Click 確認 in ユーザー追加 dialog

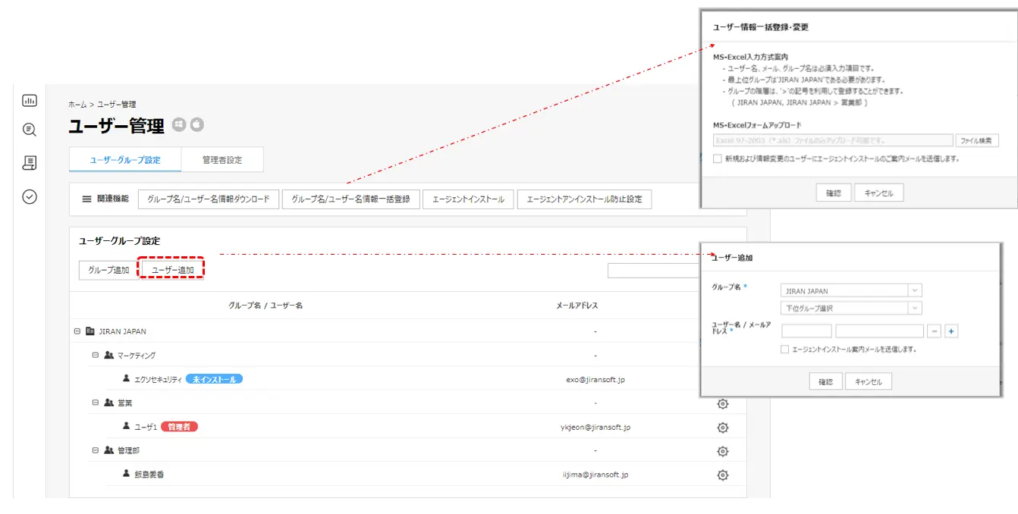[825, 381]
